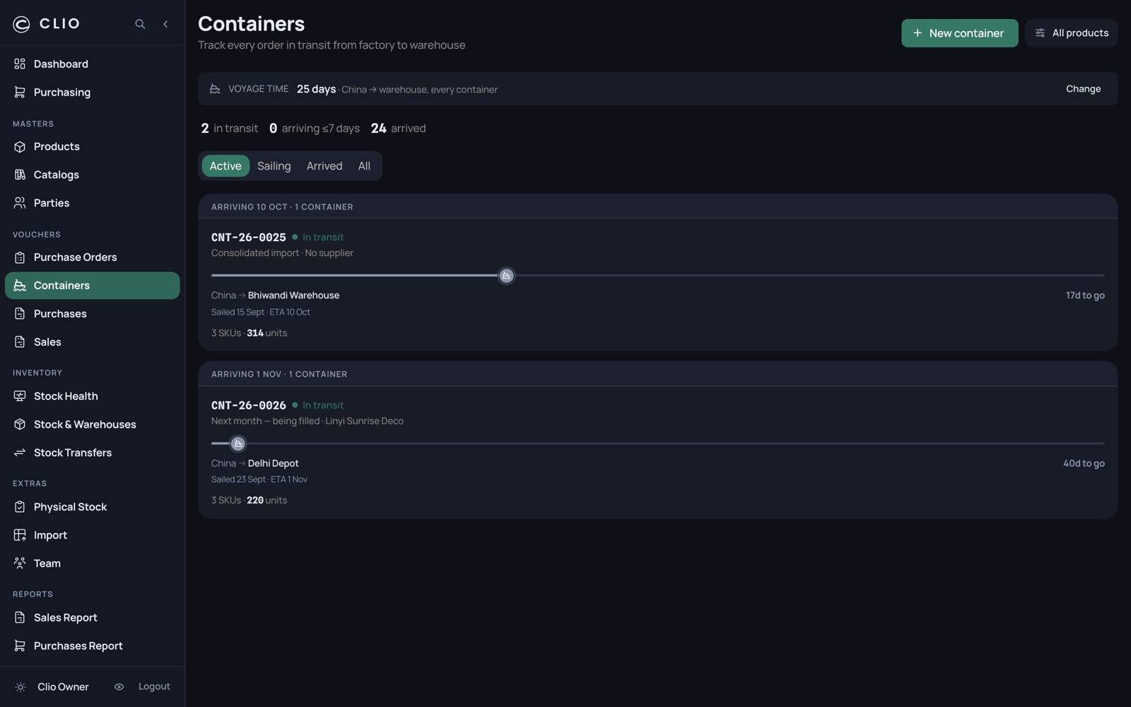Click 'Arriving 10 Oct · 1 container' header
This screenshot has width=1131, height=707.
coord(282,207)
